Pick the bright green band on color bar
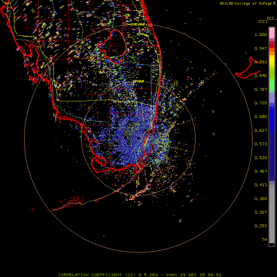 coord(272,84)
